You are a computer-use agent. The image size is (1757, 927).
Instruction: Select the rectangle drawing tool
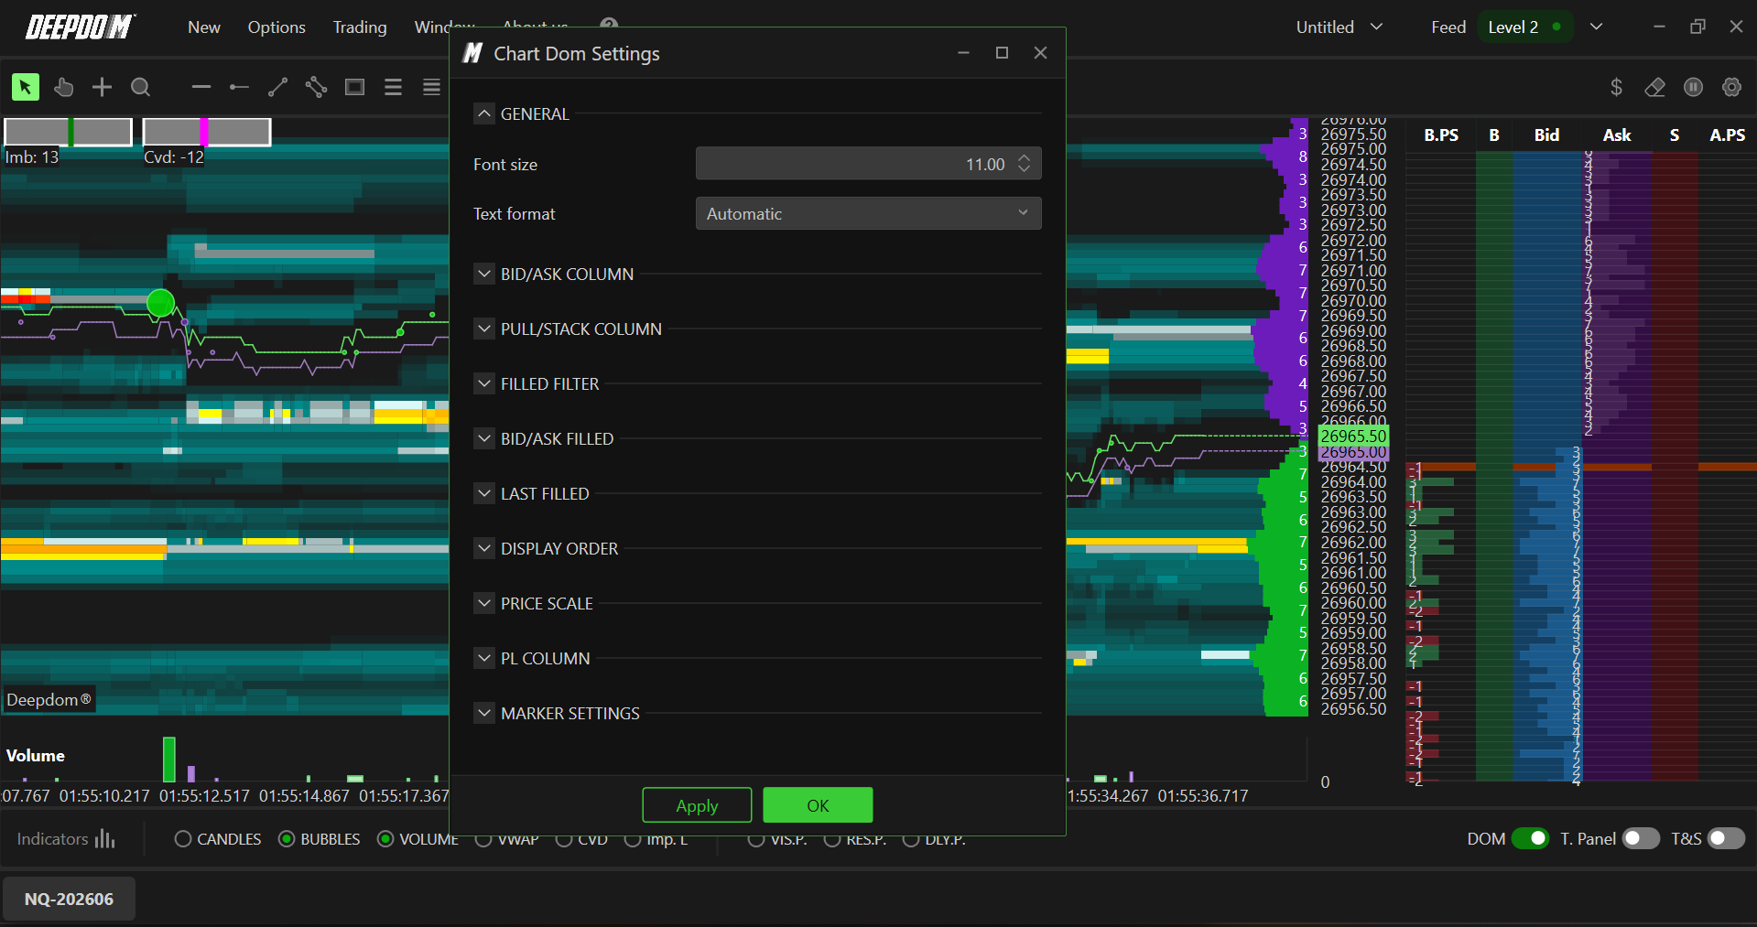354,87
